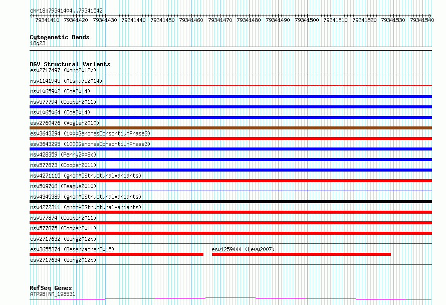The width and height of the screenshot is (446, 305).
Task: Click ruler position 79341450
Action: (163, 20)
